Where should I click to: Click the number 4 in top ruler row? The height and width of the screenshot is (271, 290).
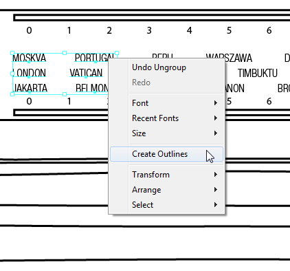click(189, 30)
